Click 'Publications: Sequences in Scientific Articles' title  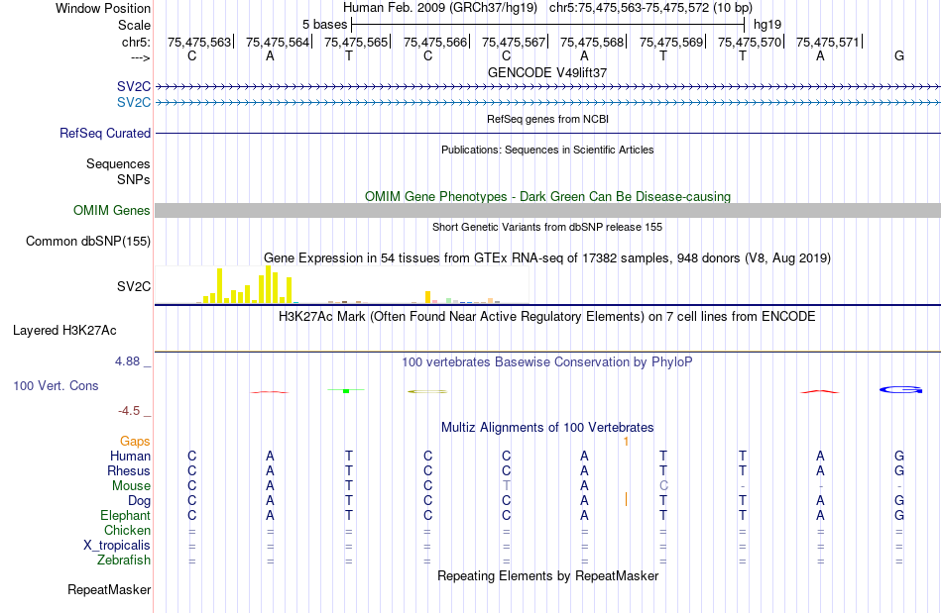[547, 150]
